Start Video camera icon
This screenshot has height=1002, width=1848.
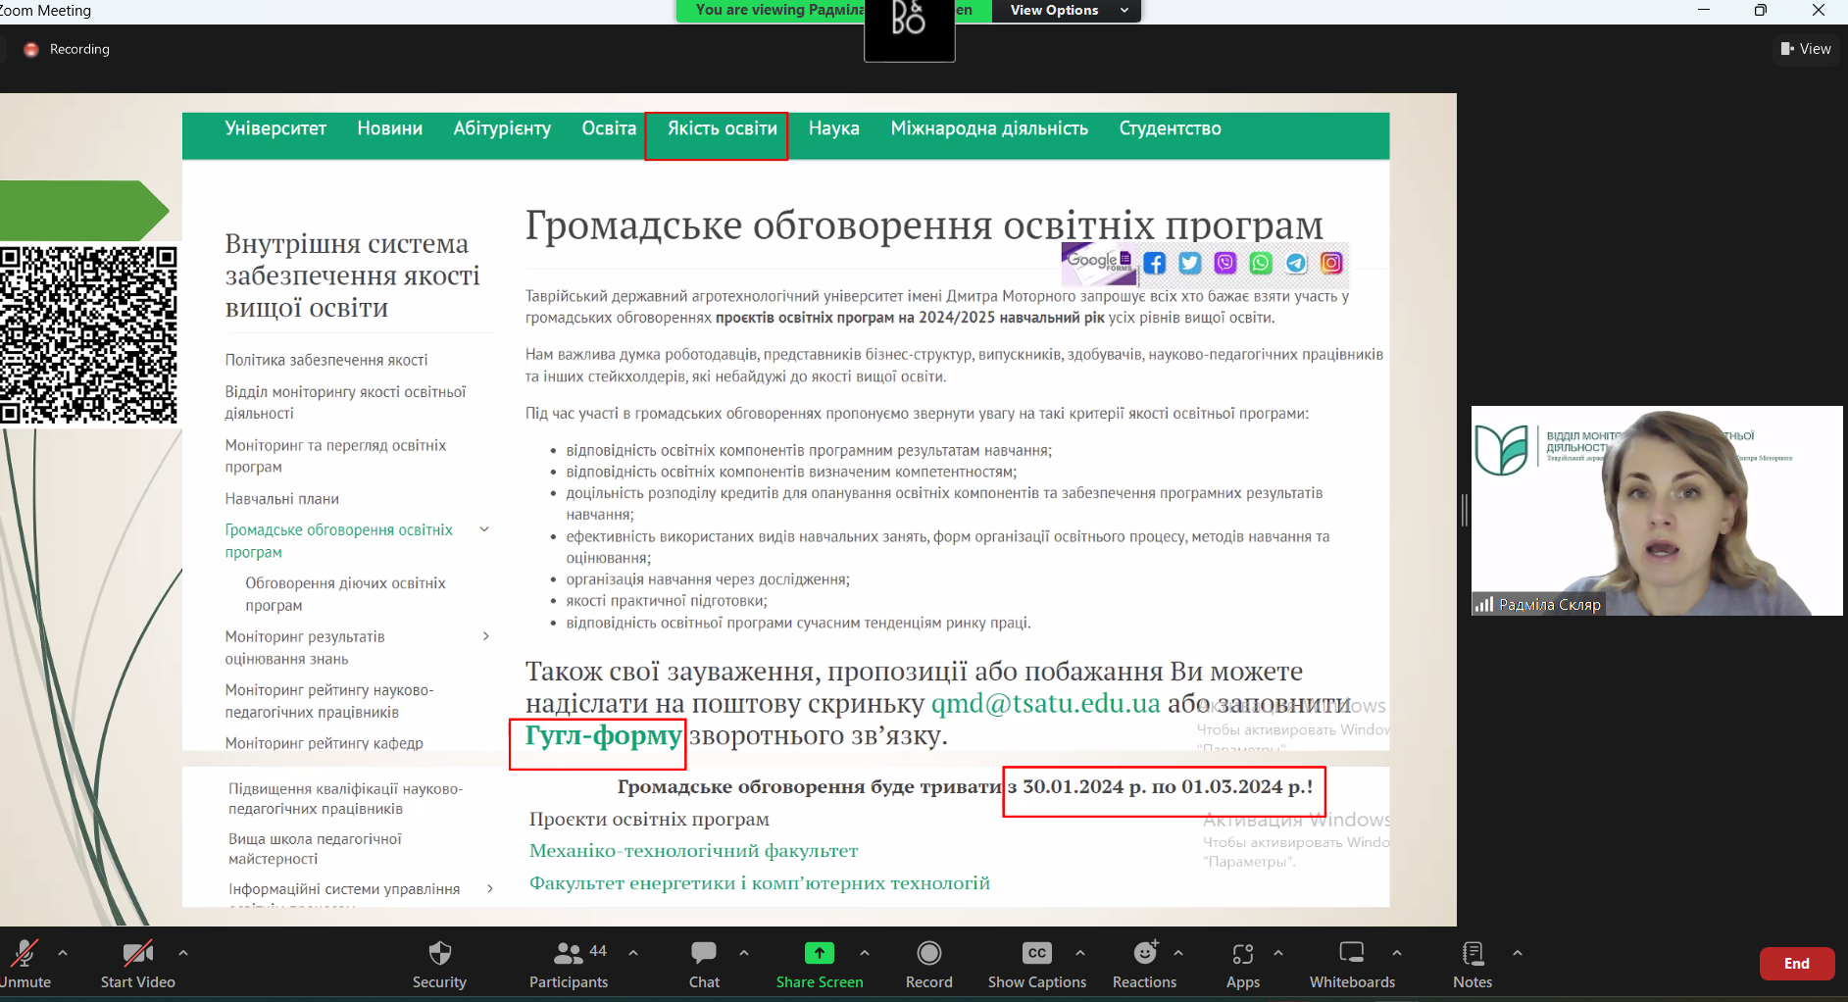(x=137, y=953)
